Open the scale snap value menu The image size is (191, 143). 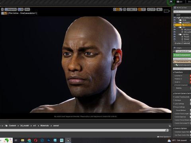(x=153, y=10)
